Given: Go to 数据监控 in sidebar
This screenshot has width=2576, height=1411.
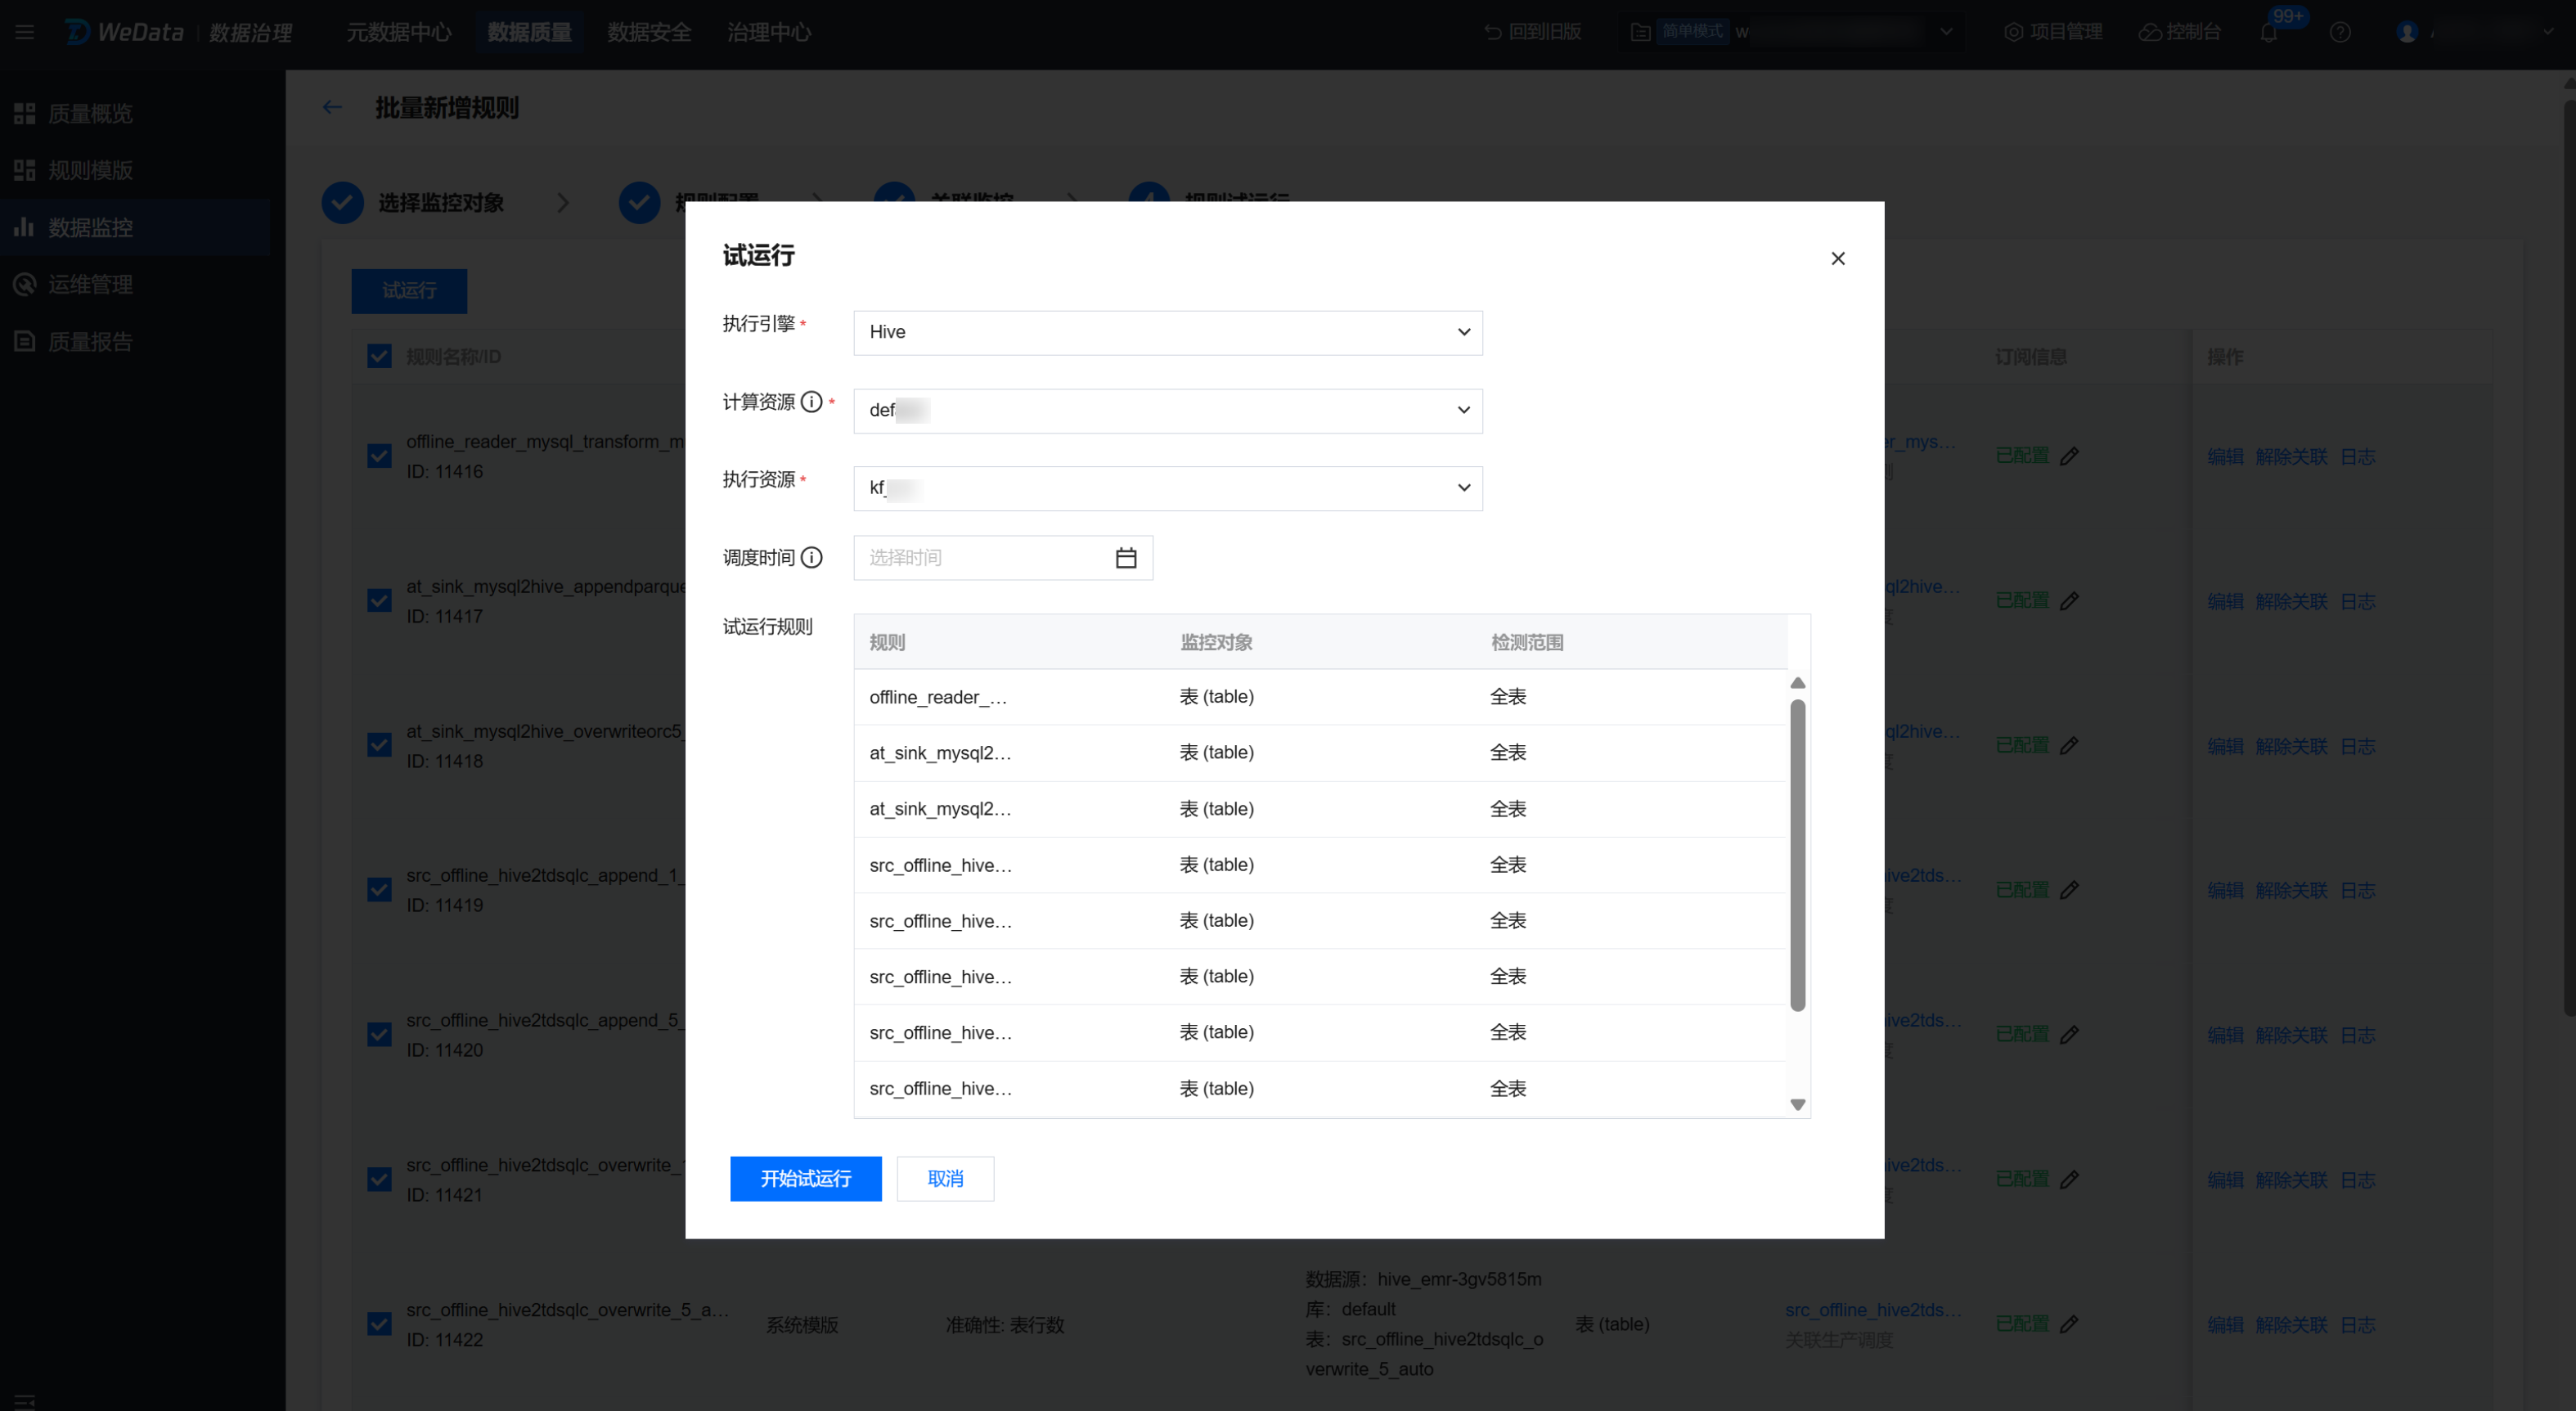Looking at the screenshot, I should point(135,227).
